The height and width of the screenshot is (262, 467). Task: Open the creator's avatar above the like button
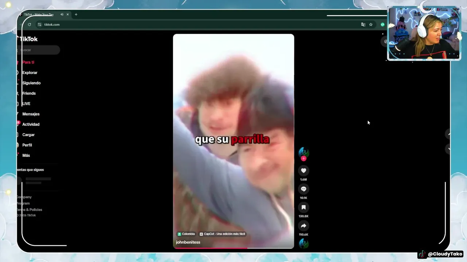click(x=304, y=152)
